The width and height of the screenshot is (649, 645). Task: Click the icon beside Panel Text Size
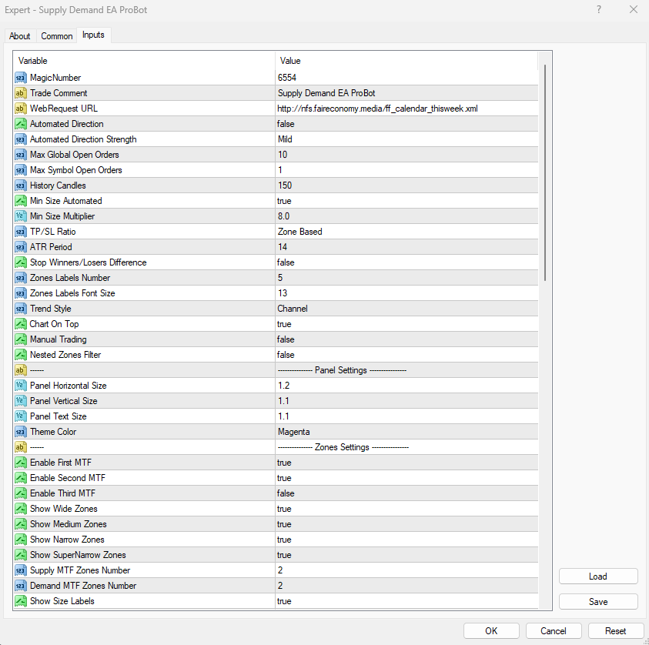(x=20, y=416)
